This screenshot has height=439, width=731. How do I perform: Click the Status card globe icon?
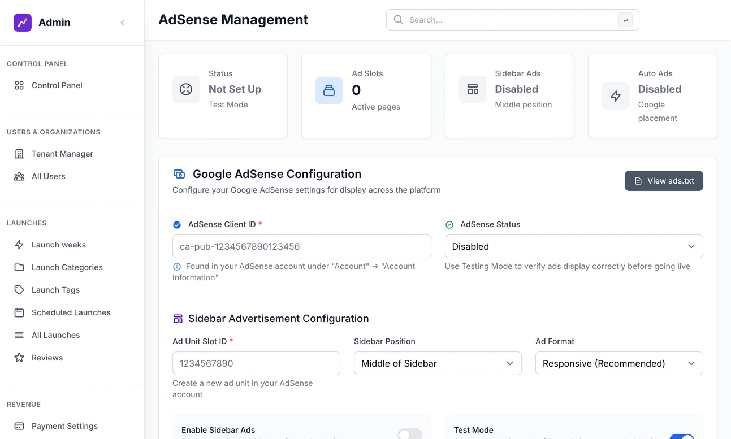[186, 89]
